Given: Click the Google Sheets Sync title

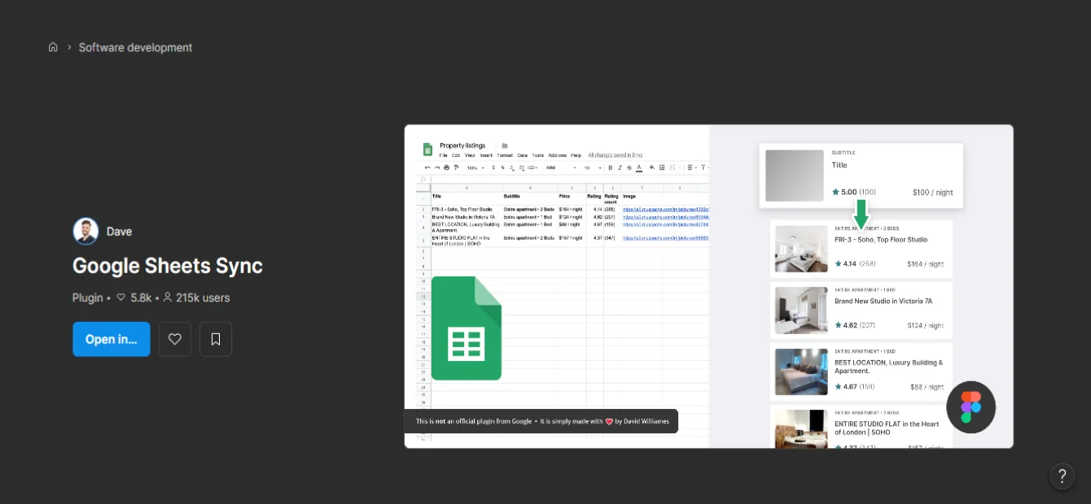Looking at the screenshot, I should (x=168, y=266).
